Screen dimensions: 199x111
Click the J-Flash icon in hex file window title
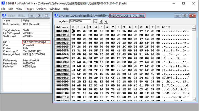[56, 16]
